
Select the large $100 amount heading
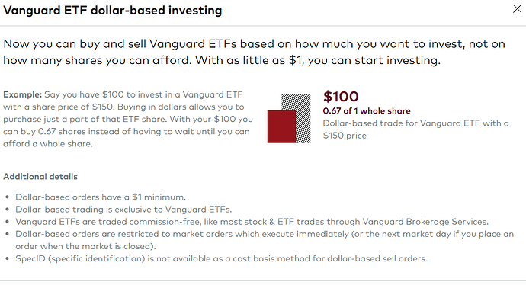[341, 97]
